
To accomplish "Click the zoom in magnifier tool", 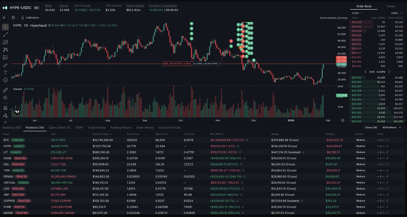I will click(x=5, y=97).
